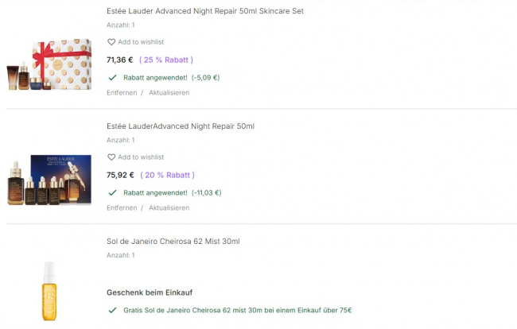Screen dimensions: 517x329
Task: Open the Sol de Janeiro mist bottle image
Action: tap(49, 290)
